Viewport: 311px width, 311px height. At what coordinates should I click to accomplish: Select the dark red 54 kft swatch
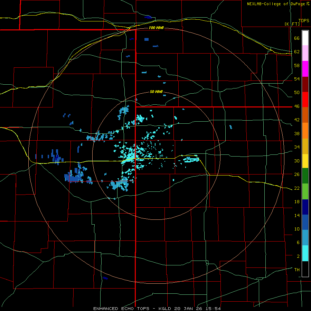click(305, 84)
